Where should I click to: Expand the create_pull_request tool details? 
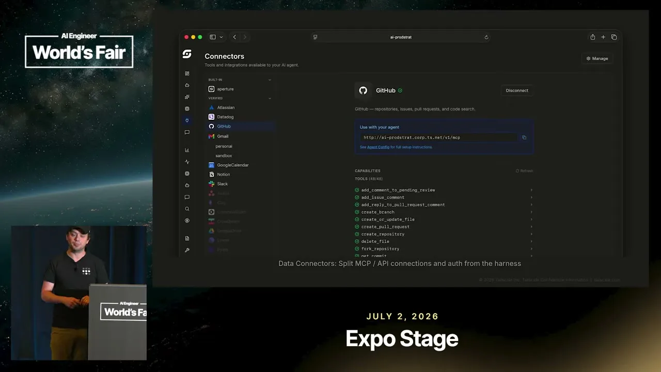tap(531, 227)
